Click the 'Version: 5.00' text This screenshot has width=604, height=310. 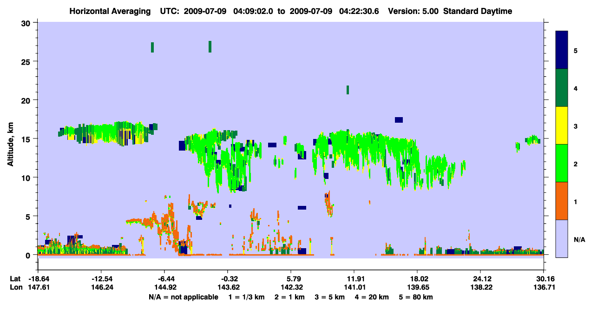(x=414, y=11)
